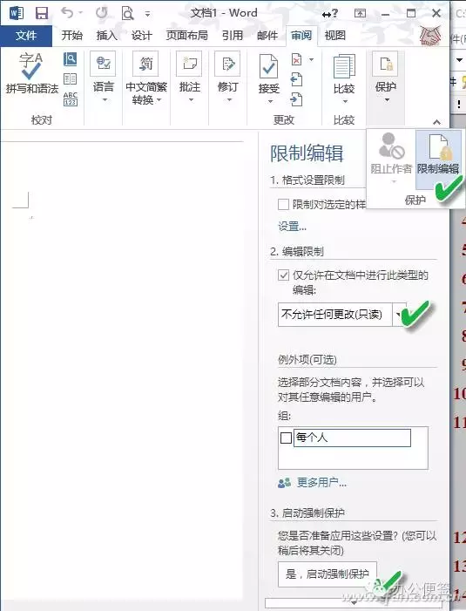The image size is (466, 611).
Task: Click the More Users people icon
Action: tap(284, 483)
